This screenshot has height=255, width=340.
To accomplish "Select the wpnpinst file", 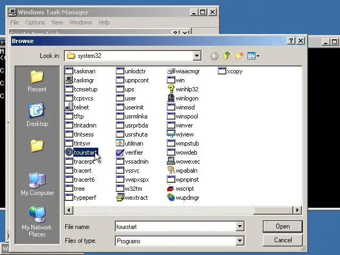I will pyautogui.click(x=183, y=180).
